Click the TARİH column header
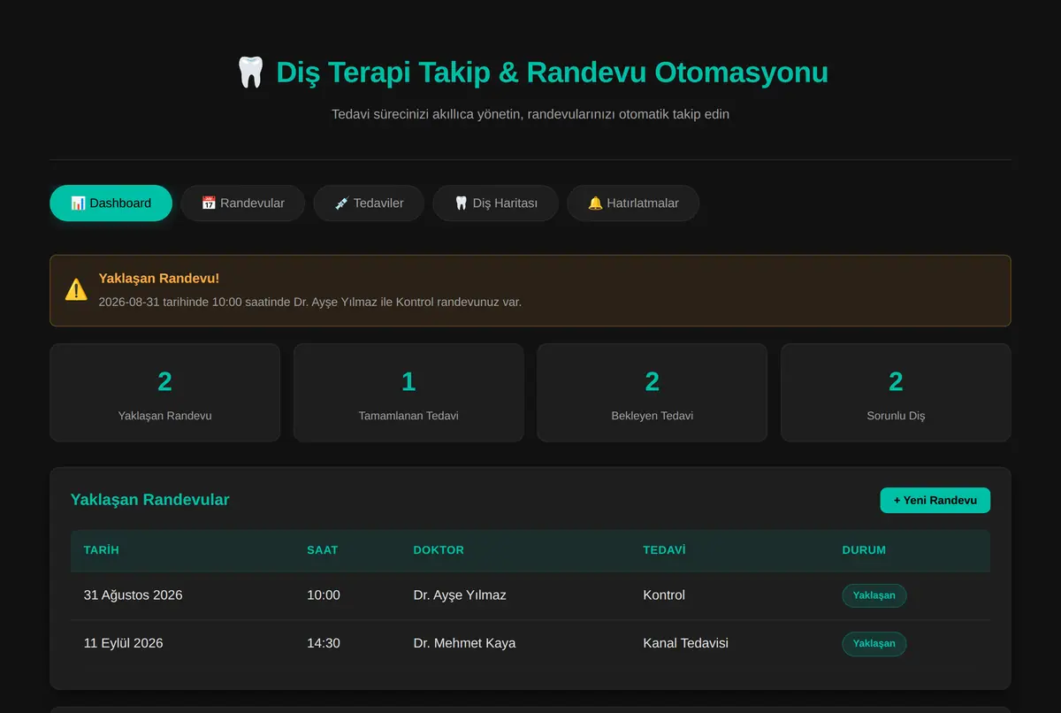Image resolution: width=1061 pixels, height=713 pixels. pyautogui.click(x=101, y=549)
